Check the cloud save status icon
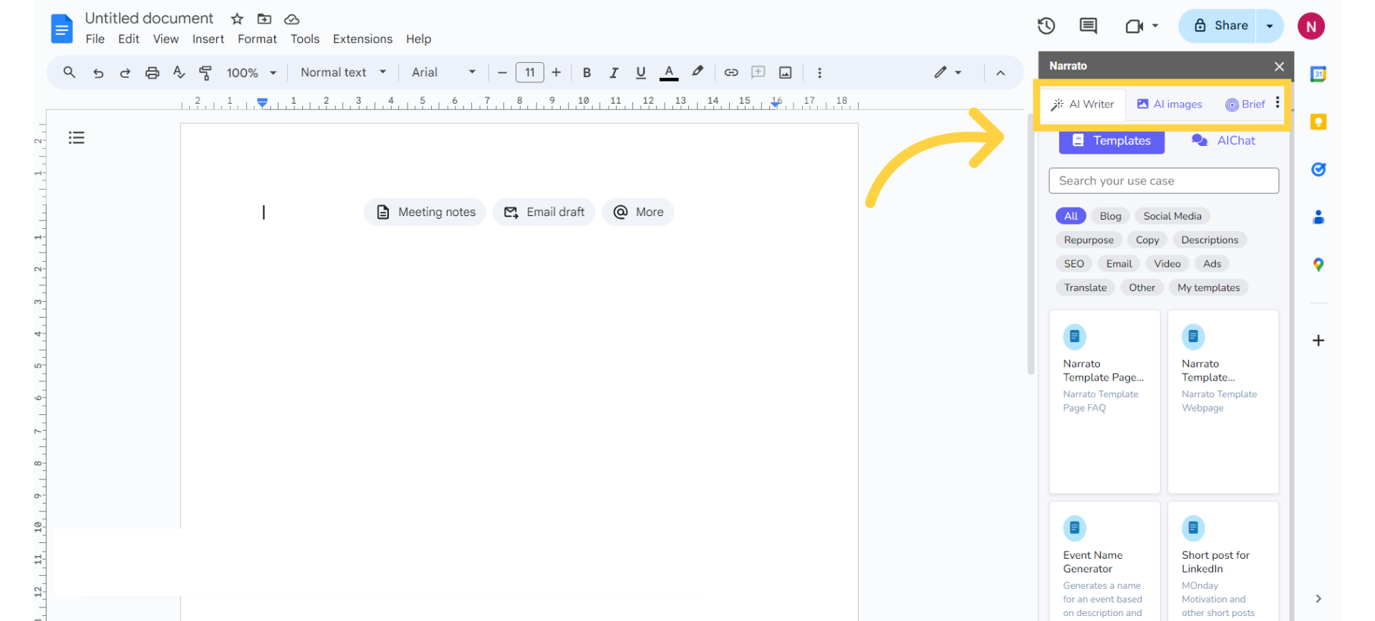This screenshot has height=621, width=1375. (x=291, y=19)
